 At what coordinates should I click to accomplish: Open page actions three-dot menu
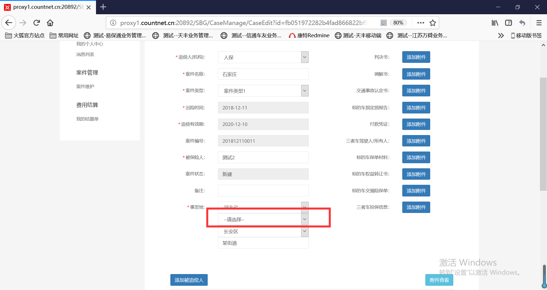click(421, 23)
